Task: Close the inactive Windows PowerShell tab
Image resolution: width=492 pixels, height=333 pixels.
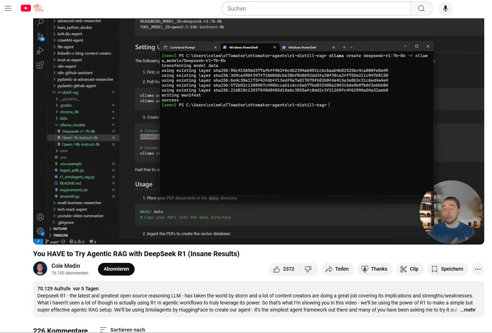Action: [333, 47]
